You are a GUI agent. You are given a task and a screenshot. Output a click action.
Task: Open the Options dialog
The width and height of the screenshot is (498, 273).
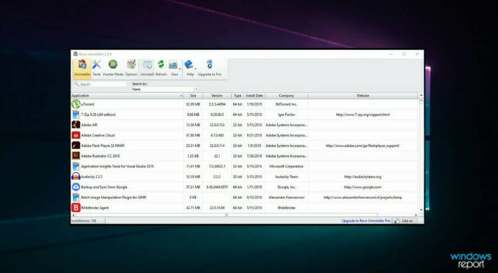(x=131, y=68)
